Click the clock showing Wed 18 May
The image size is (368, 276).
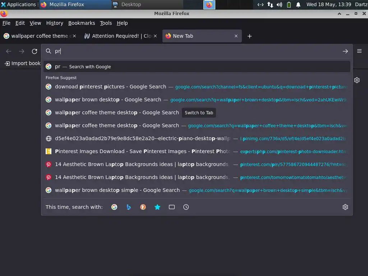coord(328,4)
